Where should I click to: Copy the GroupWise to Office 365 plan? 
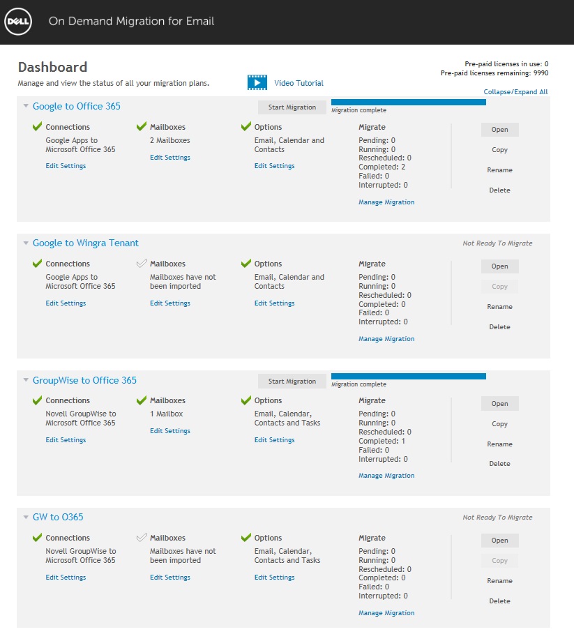click(x=499, y=424)
